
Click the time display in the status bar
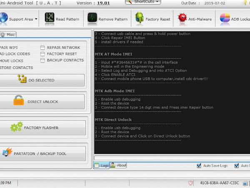coord(5,183)
